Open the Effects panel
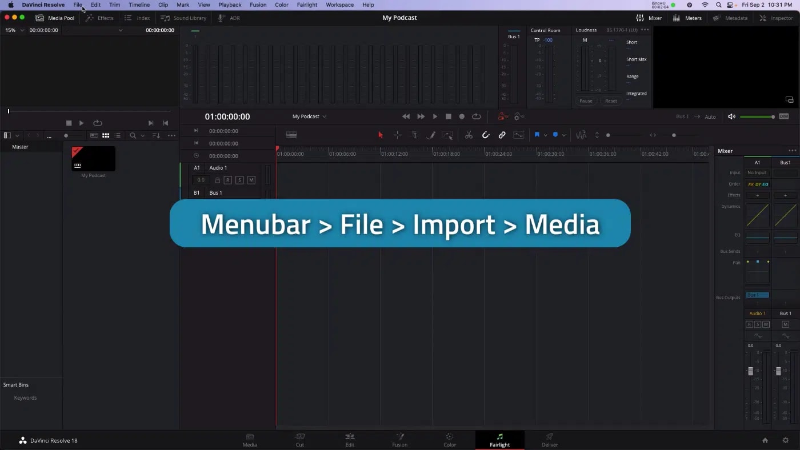 pyautogui.click(x=100, y=18)
